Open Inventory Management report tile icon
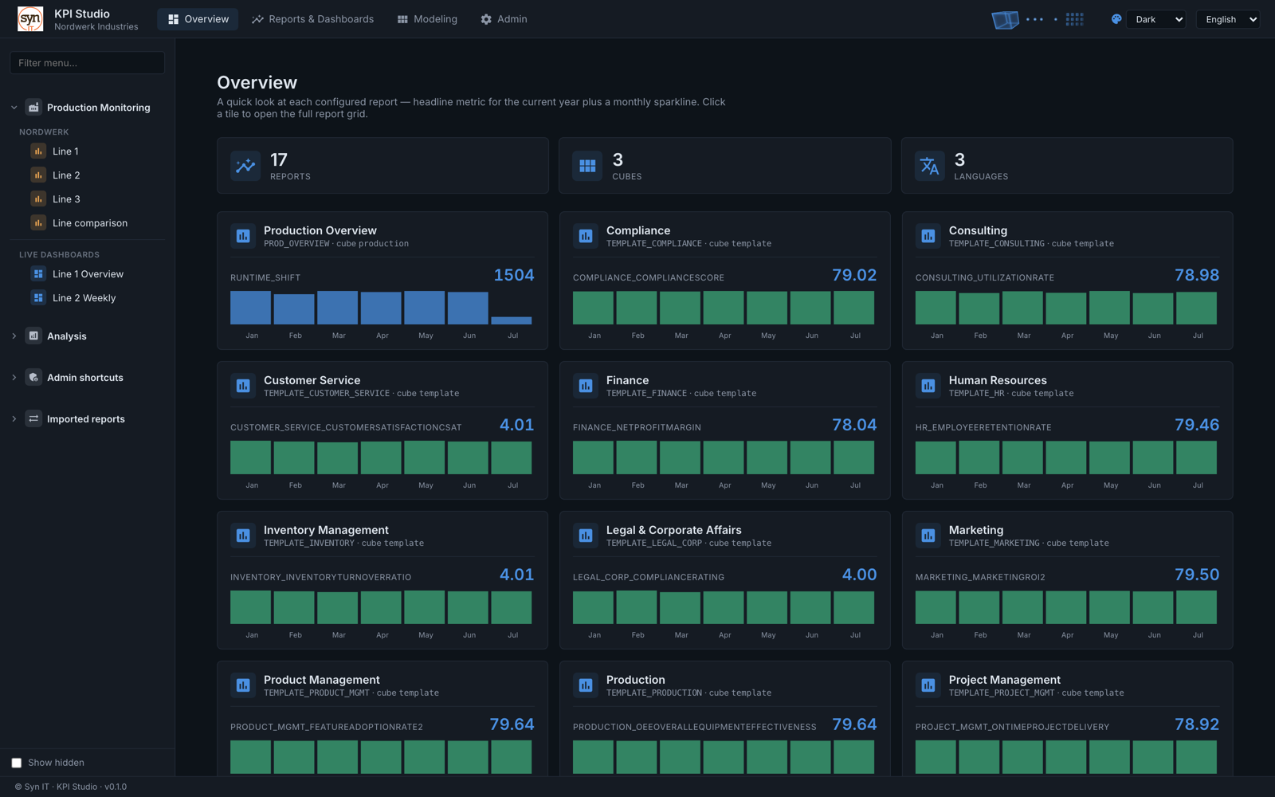 click(x=243, y=536)
